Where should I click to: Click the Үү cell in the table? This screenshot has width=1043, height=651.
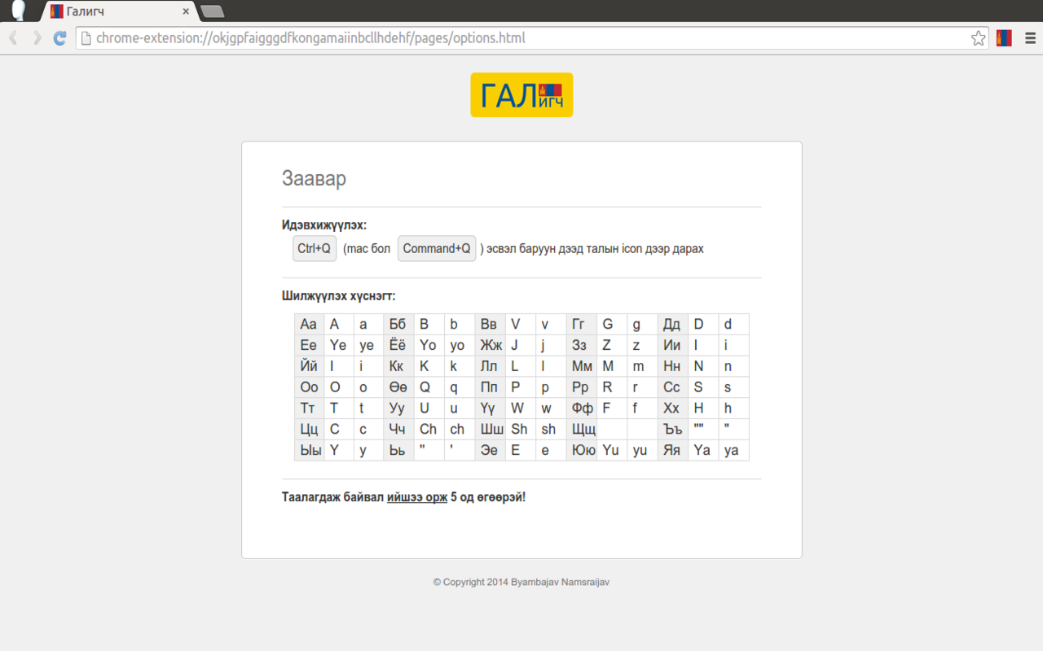tap(490, 409)
